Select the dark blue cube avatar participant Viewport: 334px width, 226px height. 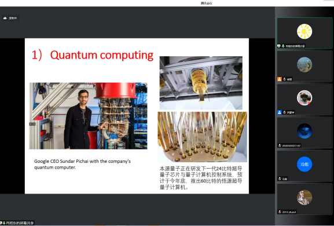click(x=304, y=131)
